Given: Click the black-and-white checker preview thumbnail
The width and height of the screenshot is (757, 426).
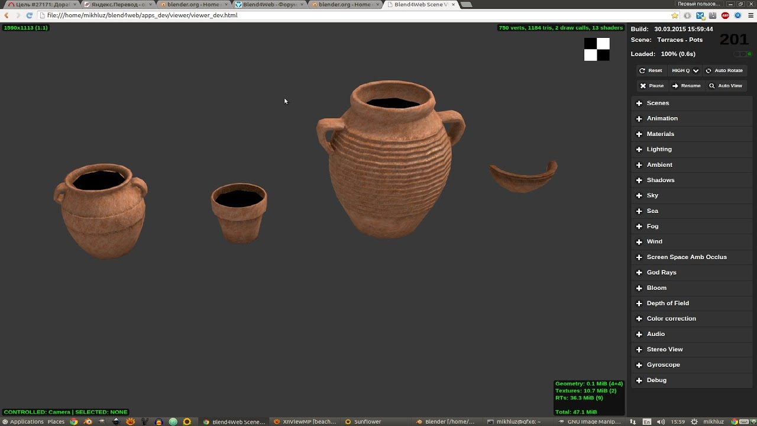Looking at the screenshot, I should tap(597, 49).
